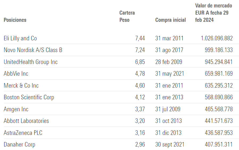Click the Compra inicial column header
Viewport: 239px width, 150px height.
(x=171, y=20)
